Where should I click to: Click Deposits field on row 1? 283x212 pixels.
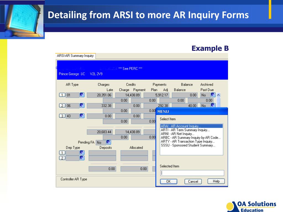pos(102,153)
